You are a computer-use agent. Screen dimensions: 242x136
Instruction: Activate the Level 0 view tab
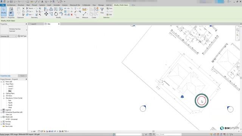click(x=36, y=24)
